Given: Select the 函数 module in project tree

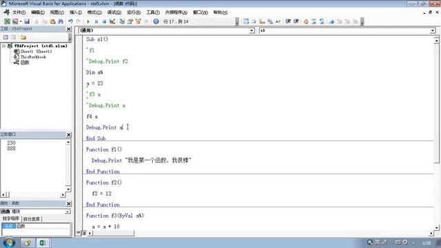Looking at the screenshot, I should tap(25, 63).
